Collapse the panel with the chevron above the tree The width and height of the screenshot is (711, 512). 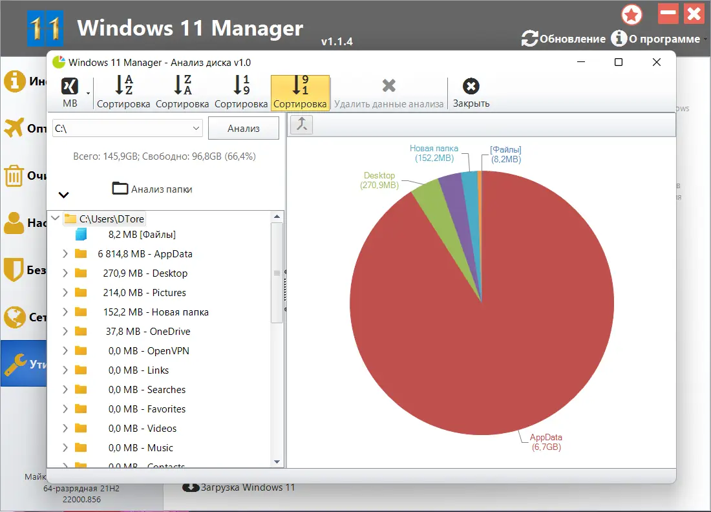point(63,195)
